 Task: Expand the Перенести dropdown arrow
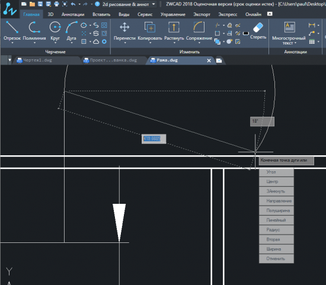[x=125, y=43]
